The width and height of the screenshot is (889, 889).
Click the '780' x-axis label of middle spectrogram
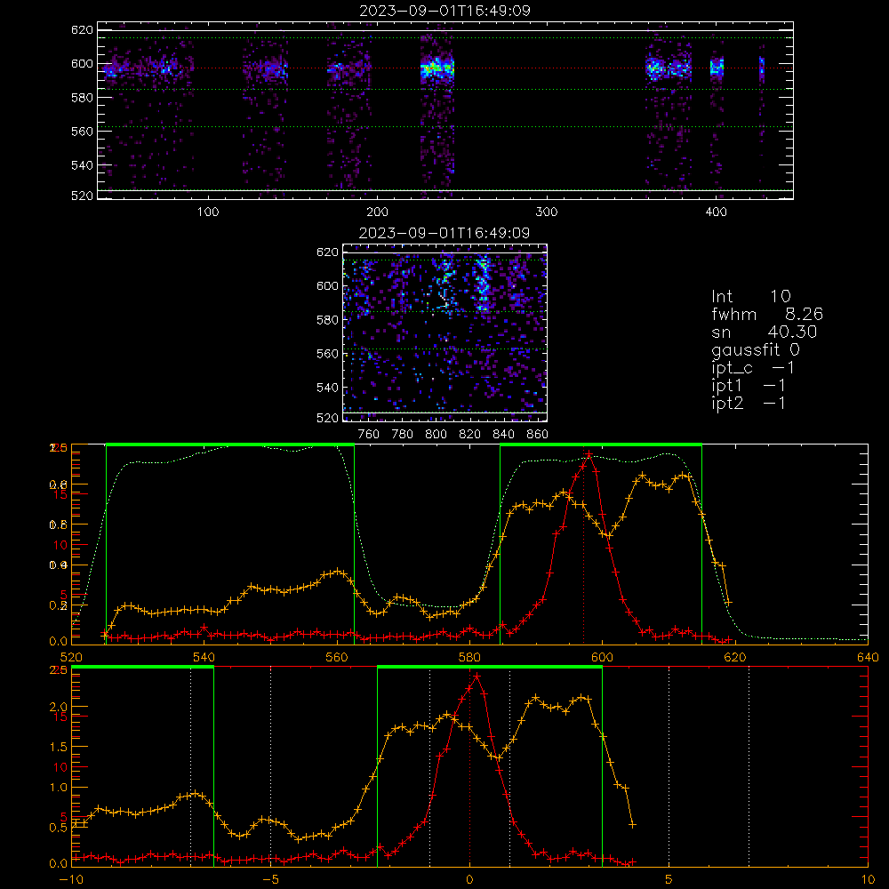(403, 435)
